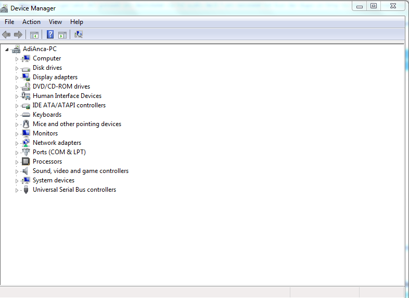Open the View menu
Screen dimensions: 409x298
[55, 22]
